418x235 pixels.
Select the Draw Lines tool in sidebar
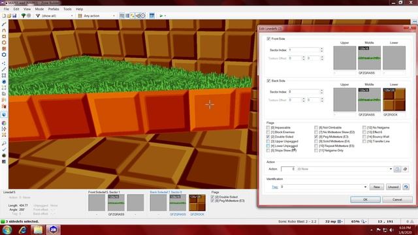tap(4, 24)
